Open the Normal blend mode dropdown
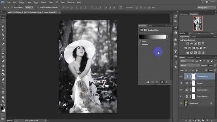Viewport: 217px width, 122px height. click(190, 66)
